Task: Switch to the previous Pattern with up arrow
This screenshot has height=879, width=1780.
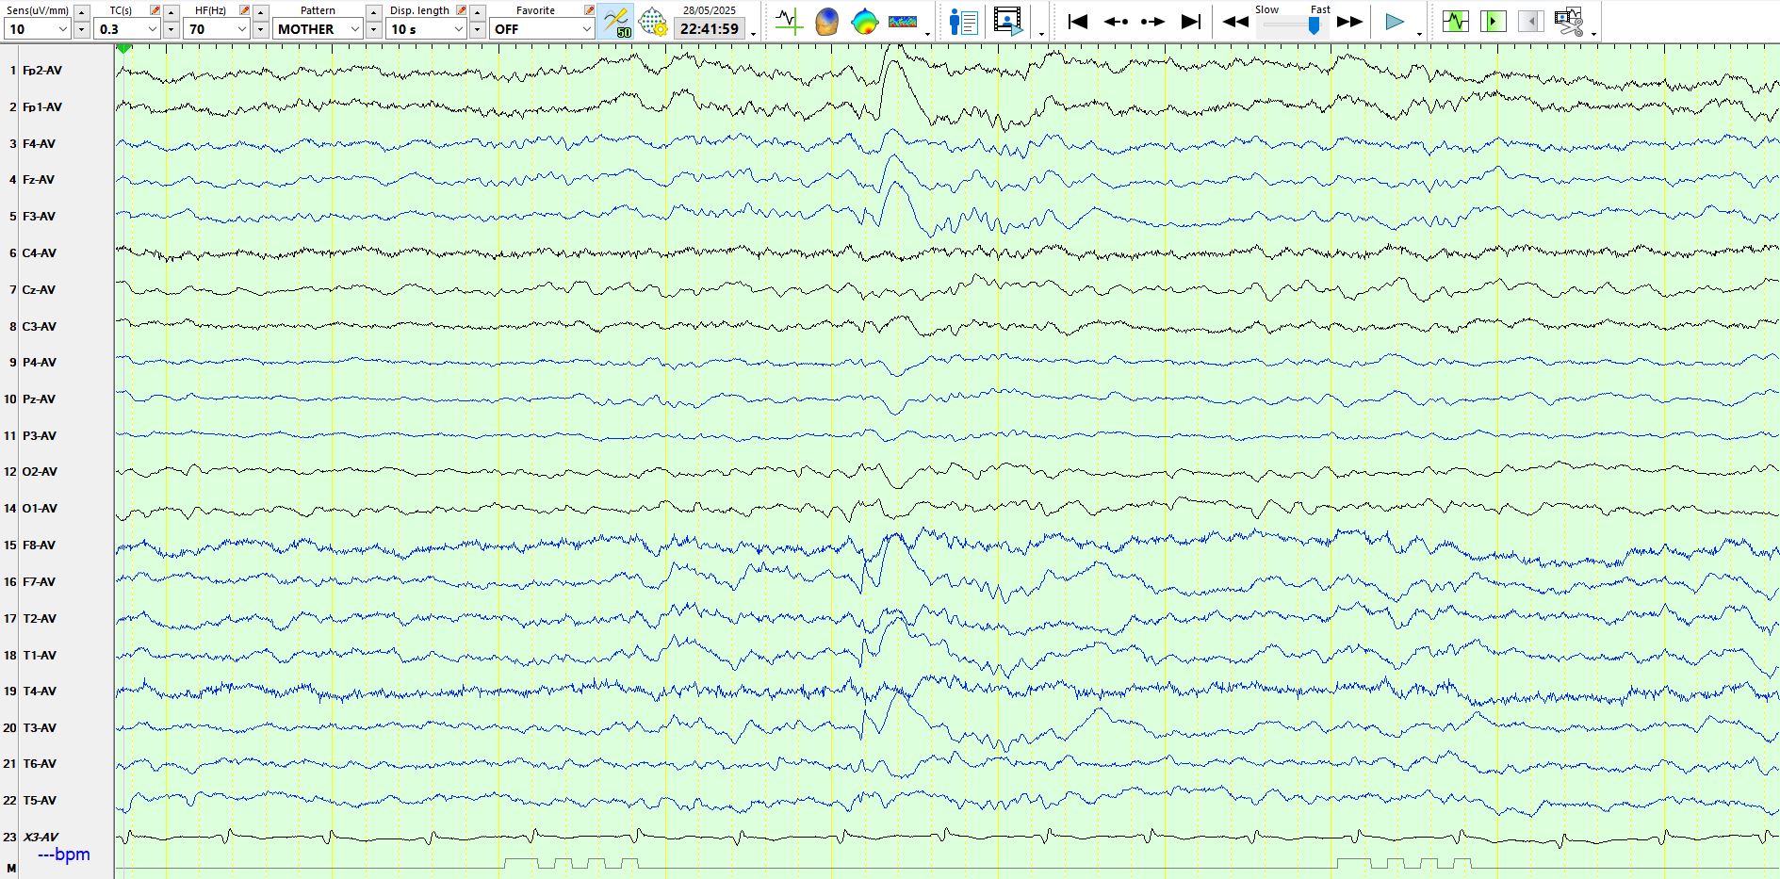Action: (x=374, y=11)
